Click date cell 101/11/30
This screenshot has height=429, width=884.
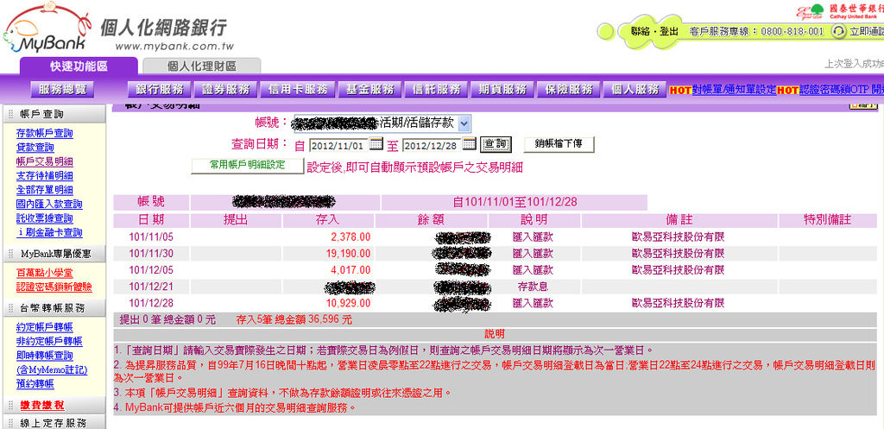click(x=152, y=253)
